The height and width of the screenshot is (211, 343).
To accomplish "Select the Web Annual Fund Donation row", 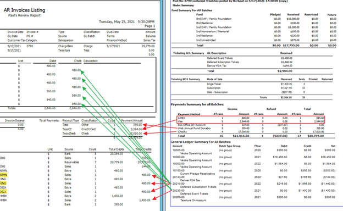I will [251, 129].
